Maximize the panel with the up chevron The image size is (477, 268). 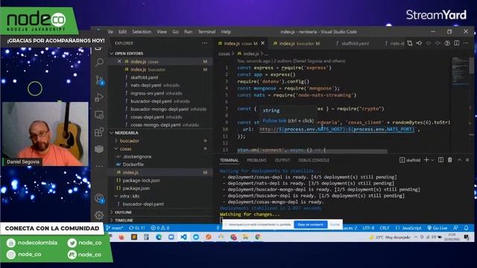click(459, 160)
